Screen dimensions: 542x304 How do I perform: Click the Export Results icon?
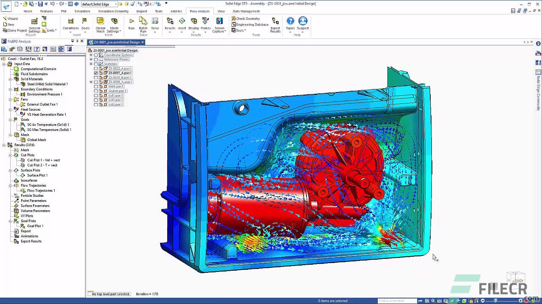275,25
